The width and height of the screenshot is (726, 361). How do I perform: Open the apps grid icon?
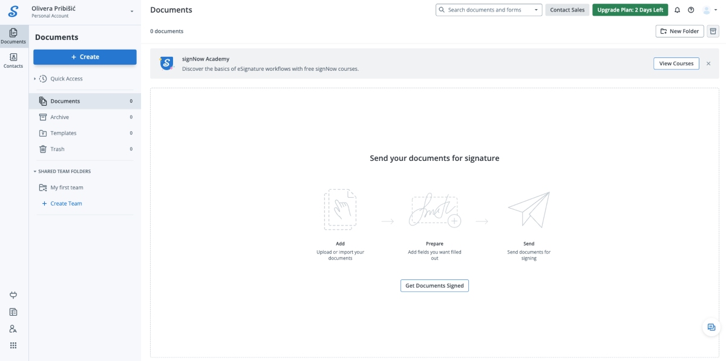(13, 345)
